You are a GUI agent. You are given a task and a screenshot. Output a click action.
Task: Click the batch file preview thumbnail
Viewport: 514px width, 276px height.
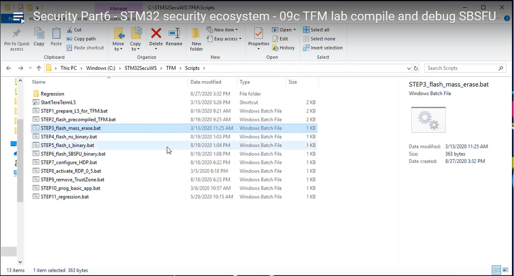(x=429, y=120)
